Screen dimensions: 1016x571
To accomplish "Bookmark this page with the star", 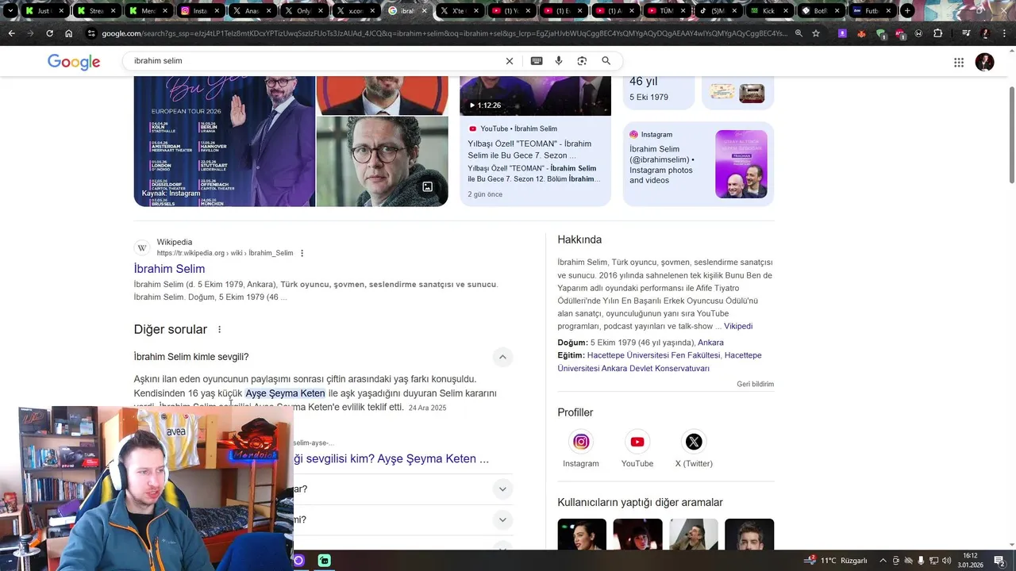I will 816,33.
